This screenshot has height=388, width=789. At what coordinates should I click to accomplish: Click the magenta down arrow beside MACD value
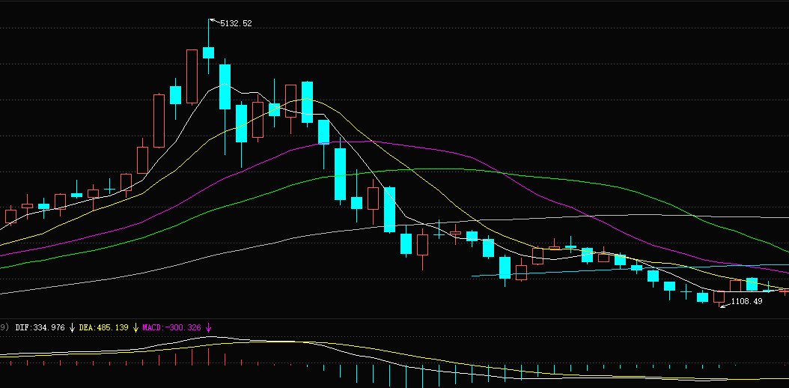208,328
